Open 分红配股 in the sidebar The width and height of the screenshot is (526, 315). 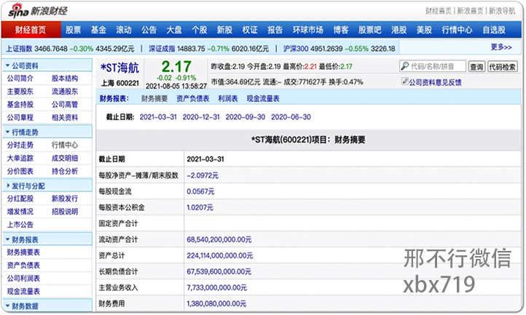coord(20,199)
